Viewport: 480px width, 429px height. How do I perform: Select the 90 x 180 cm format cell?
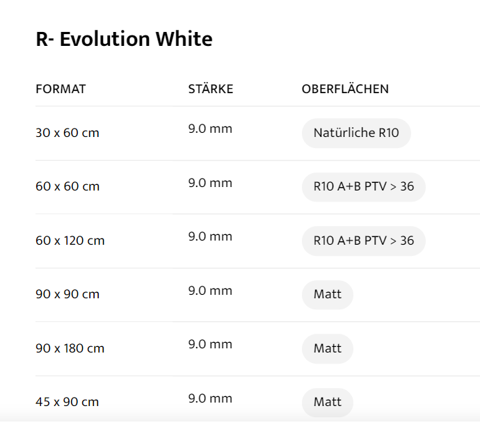70,348
